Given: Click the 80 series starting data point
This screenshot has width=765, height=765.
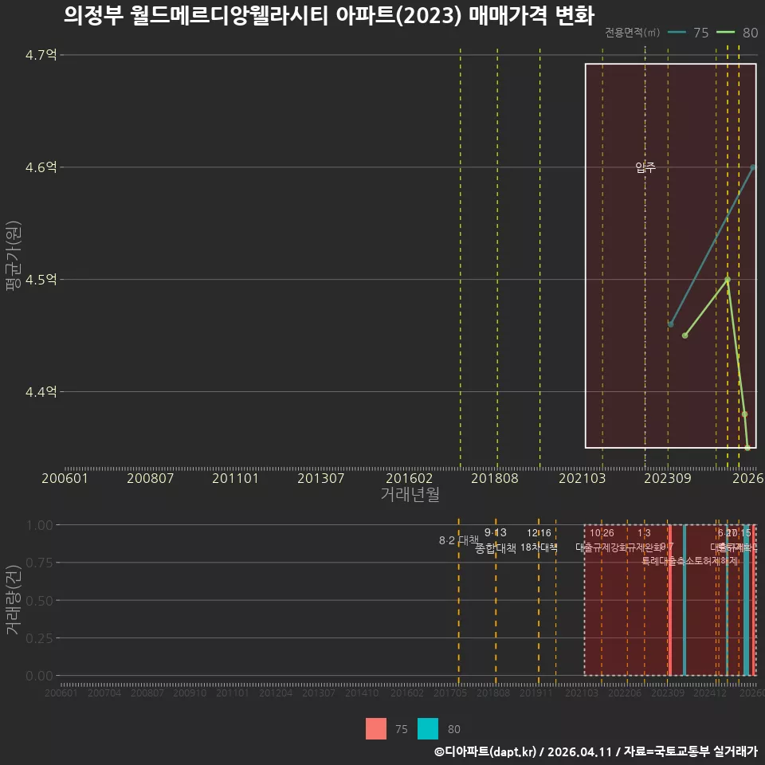Looking at the screenshot, I should click(x=685, y=335).
